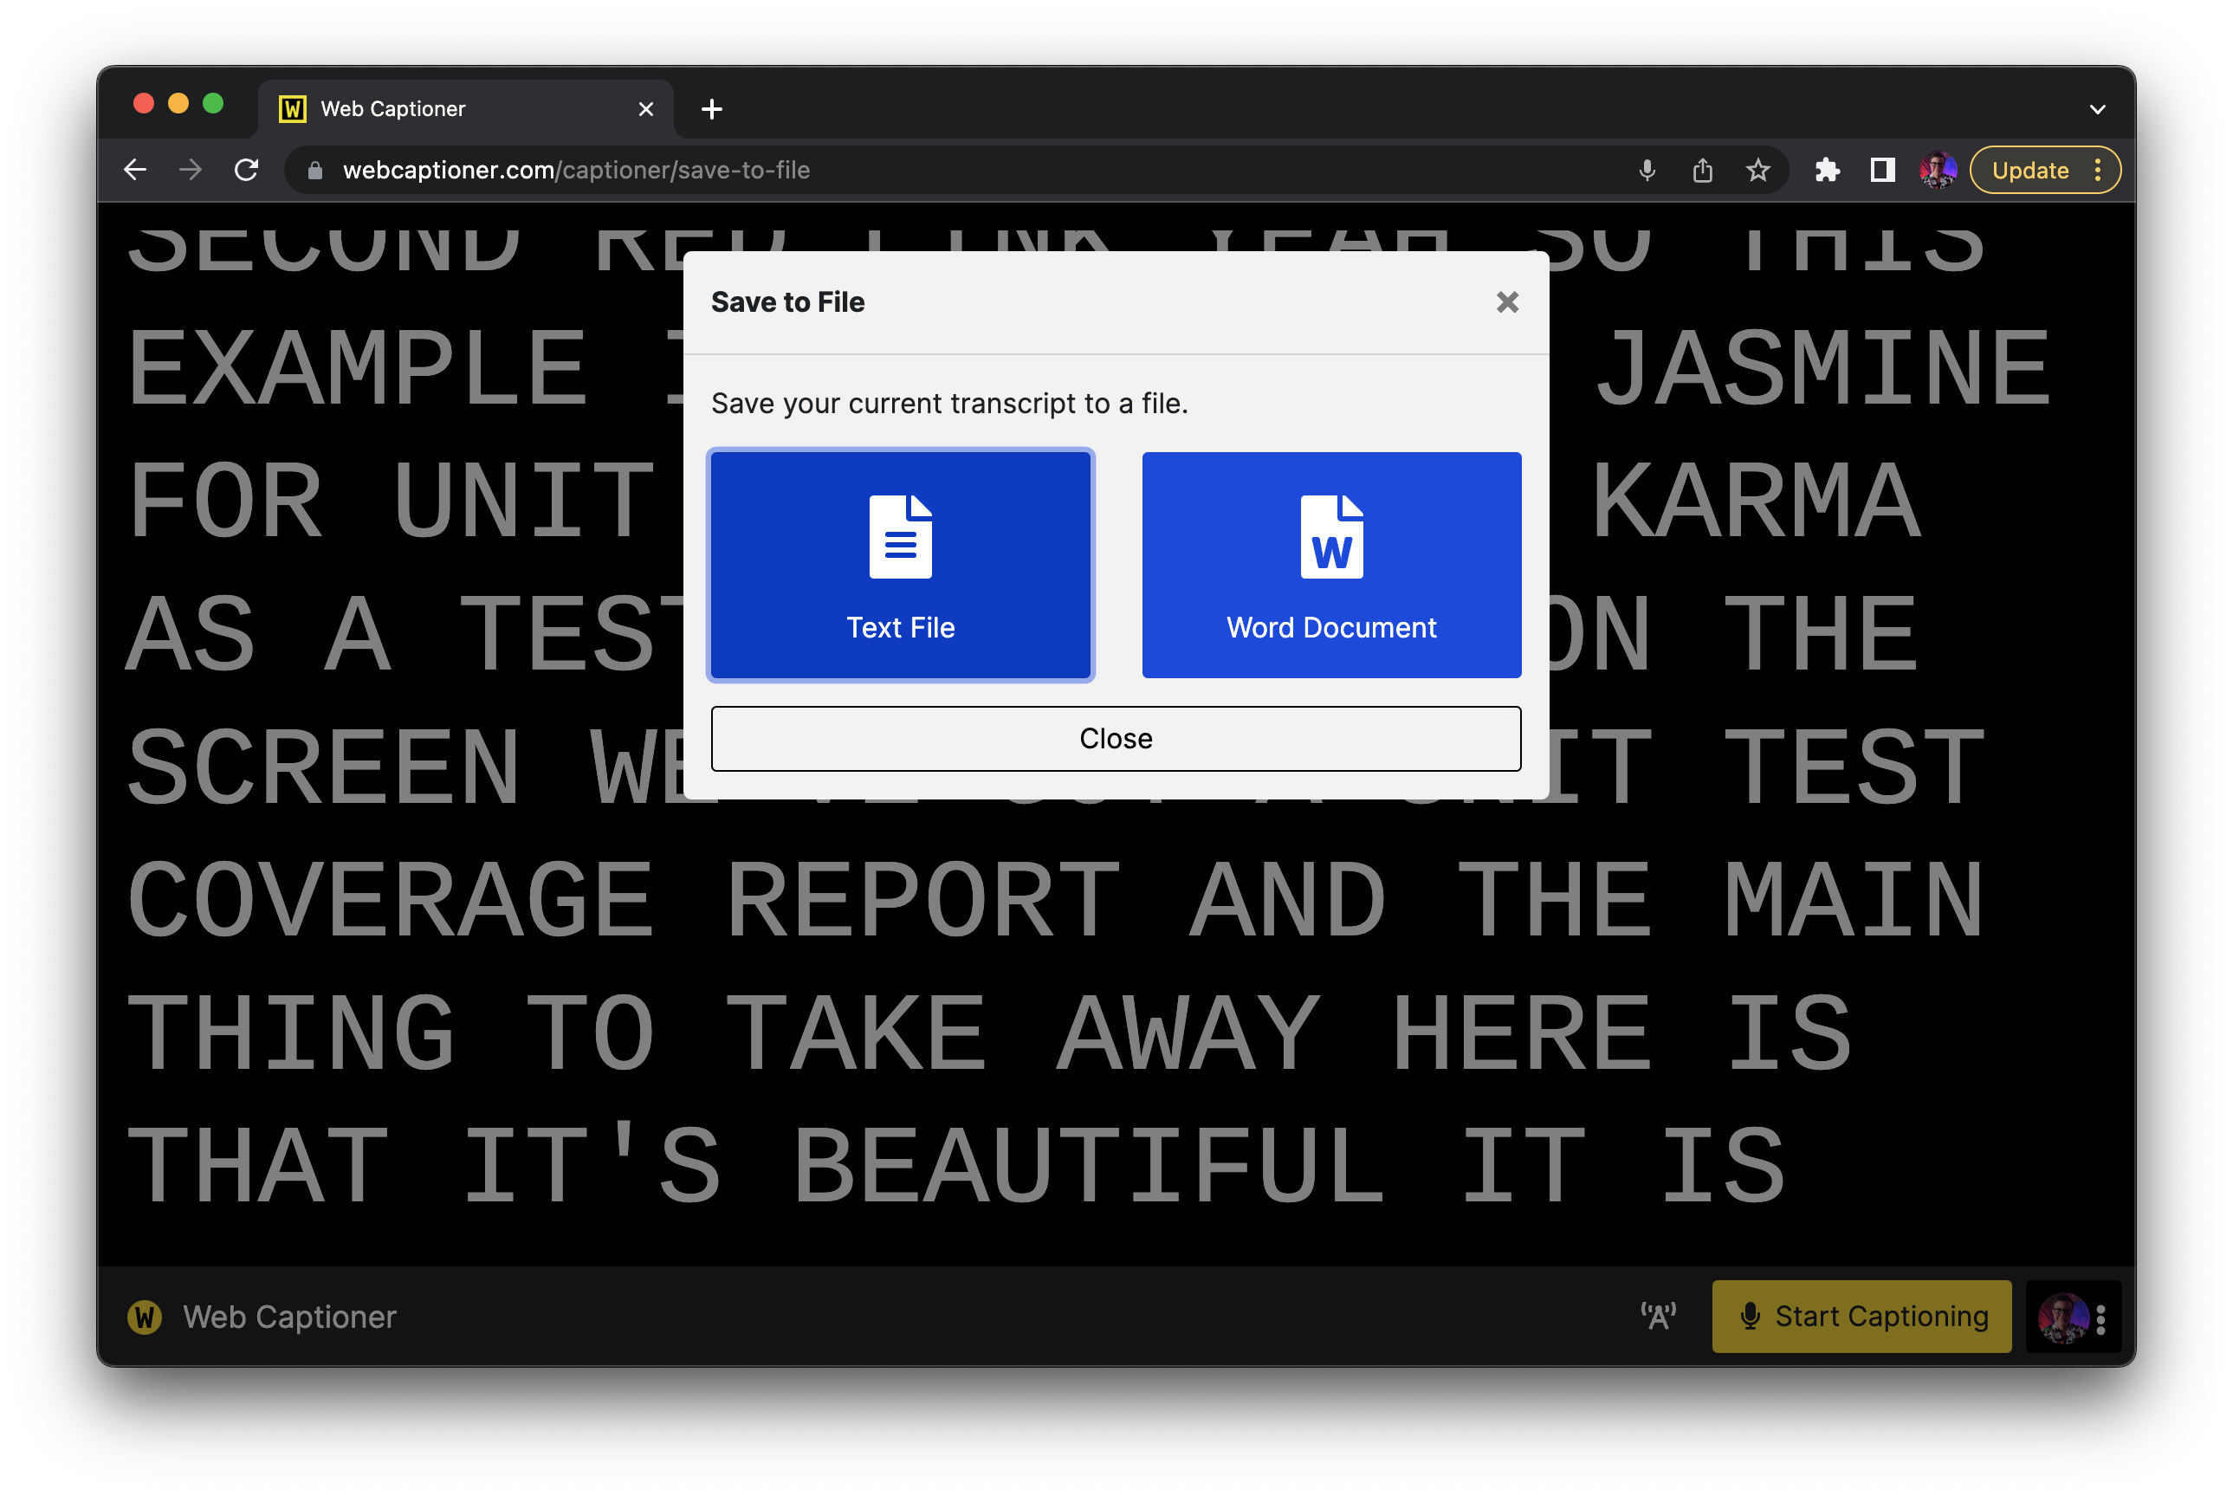Select the Web Captioner browser tab

(465, 108)
